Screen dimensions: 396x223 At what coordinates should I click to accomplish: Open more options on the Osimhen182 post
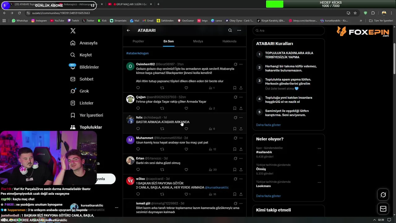point(241,64)
